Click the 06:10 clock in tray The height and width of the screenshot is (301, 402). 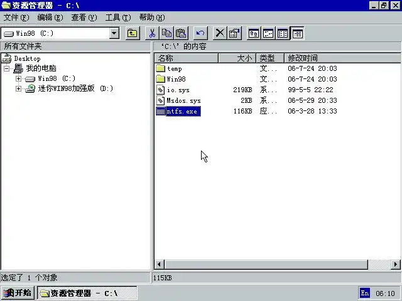click(385, 293)
